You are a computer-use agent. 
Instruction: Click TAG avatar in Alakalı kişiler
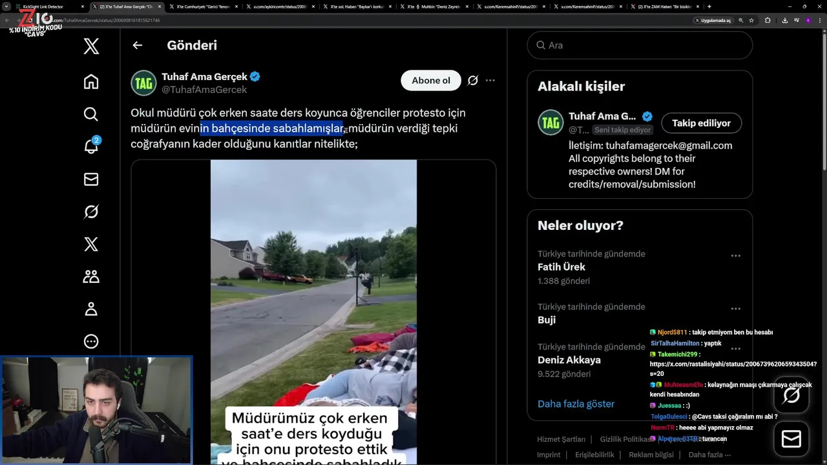pyautogui.click(x=550, y=123)
